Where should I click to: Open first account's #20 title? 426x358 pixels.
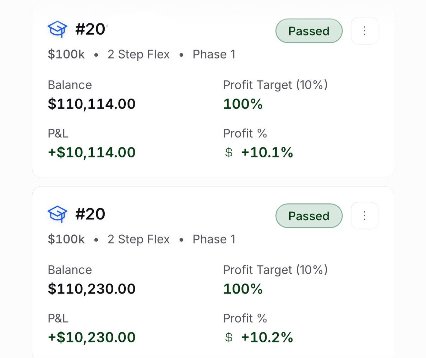(91, 29)
